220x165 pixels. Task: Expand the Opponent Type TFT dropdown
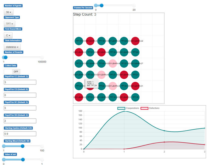(x=9, y=24)
